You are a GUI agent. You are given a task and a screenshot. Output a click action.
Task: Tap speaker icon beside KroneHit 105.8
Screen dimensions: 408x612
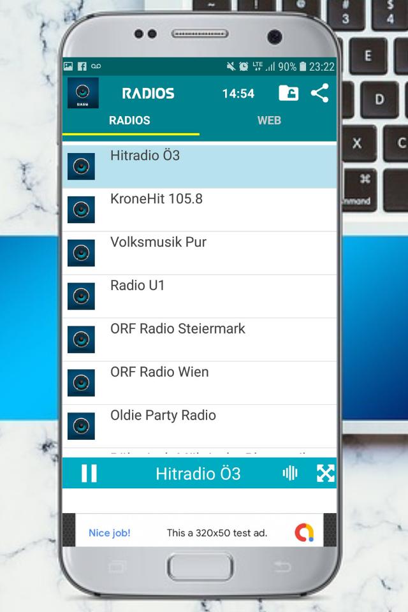[x=81, y=210]
